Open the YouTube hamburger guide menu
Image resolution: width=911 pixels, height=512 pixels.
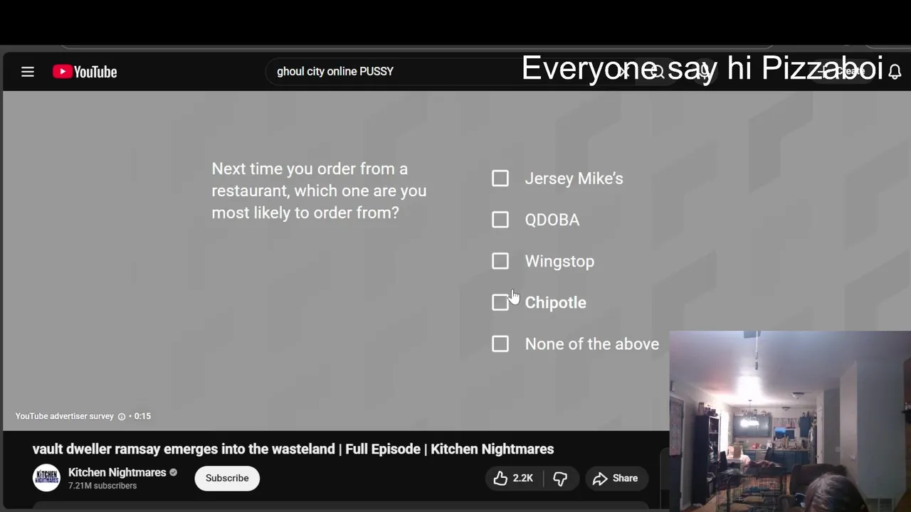[x=28, y=72]
